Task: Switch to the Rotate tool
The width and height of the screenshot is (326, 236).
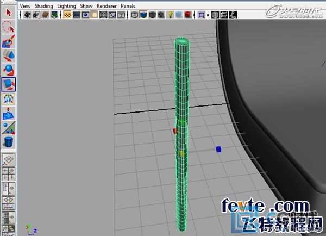Action: (x=9, y=70)
